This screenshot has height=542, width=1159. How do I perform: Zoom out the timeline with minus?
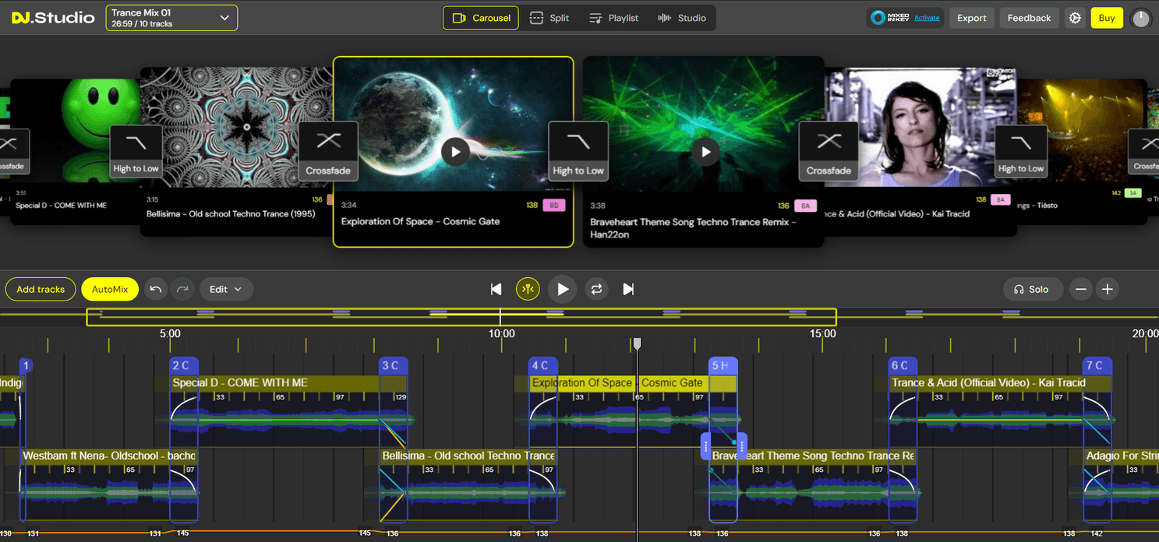[x=1080, y=289]
